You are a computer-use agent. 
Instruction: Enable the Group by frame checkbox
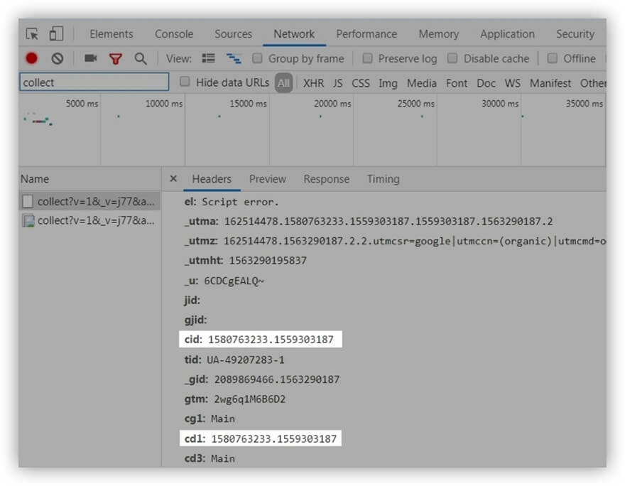pyautogui.click(x=257, y=58)
